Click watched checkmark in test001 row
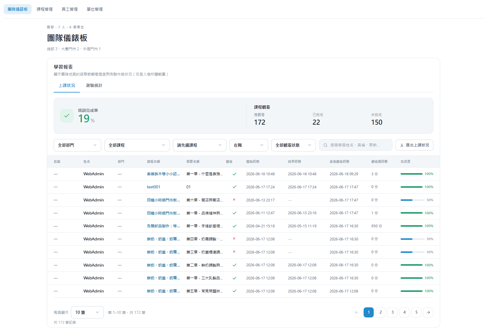The width and height of the screenshot is (484, 335). [235, 187]
